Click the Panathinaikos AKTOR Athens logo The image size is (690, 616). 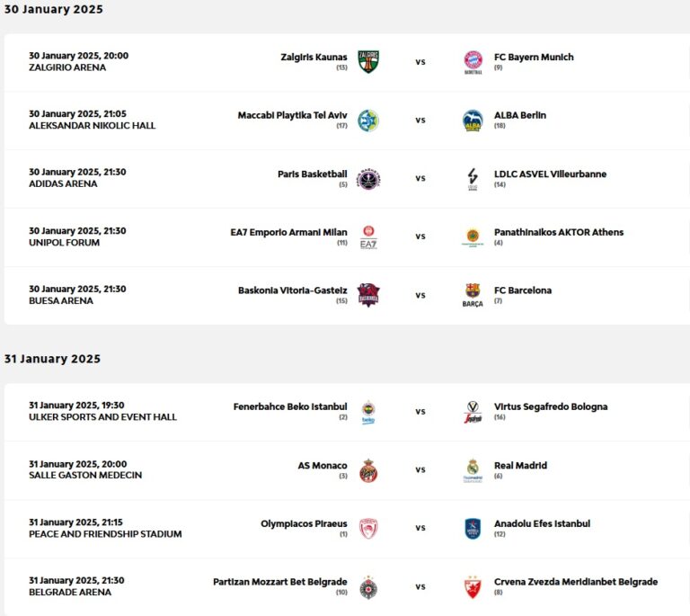tap(473, 237)
